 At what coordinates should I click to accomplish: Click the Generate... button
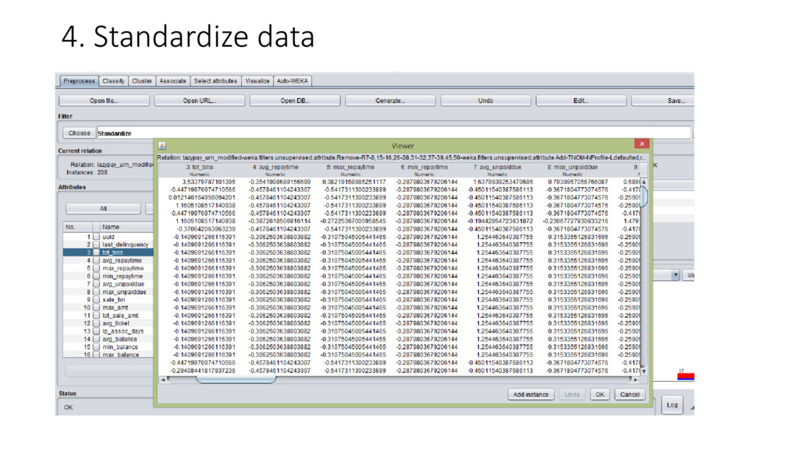(x=390, y=101)
